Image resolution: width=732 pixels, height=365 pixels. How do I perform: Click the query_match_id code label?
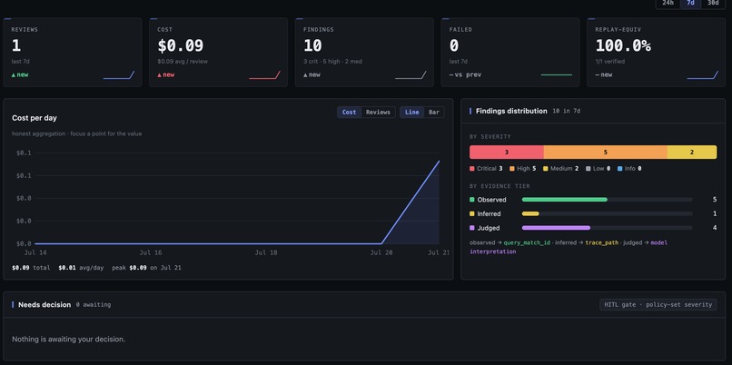(527, 242)
